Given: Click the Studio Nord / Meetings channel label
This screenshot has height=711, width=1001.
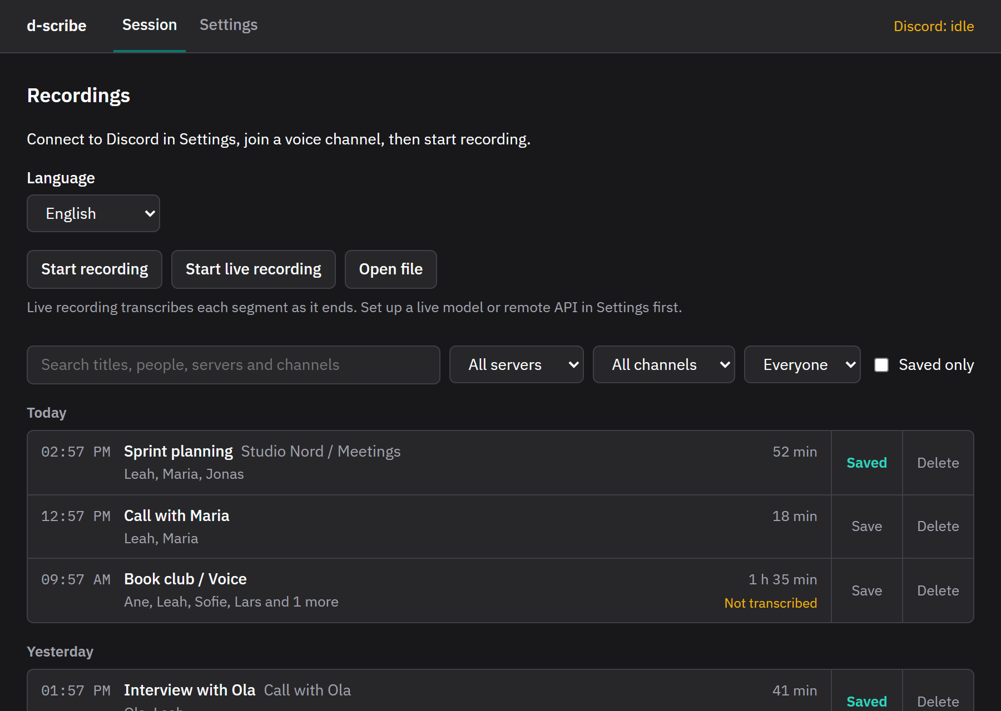Looking at the screenshot, I should (321, 452).
